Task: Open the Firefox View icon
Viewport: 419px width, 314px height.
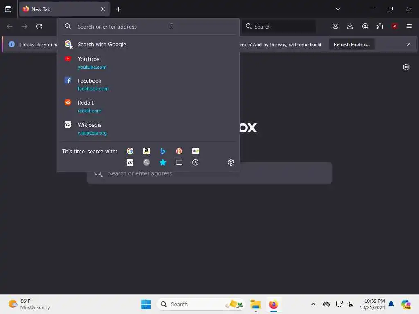Action: click(8, 9)
